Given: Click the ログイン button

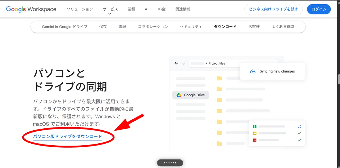Looking at the screenshot, I should tap(319, 9).
